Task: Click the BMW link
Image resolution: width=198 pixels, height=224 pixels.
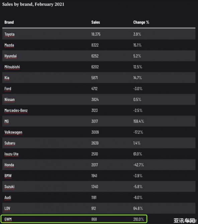Action: [x=8, y=176]
